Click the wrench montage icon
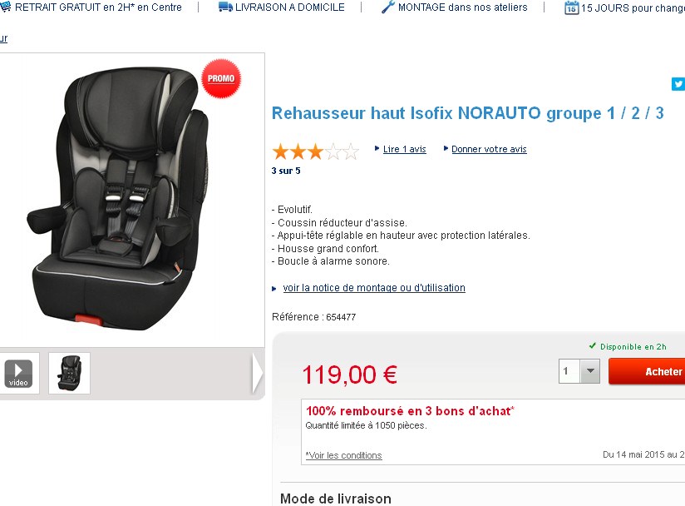The width and height of the screenshot is (685, 506). tap(387, 7)
